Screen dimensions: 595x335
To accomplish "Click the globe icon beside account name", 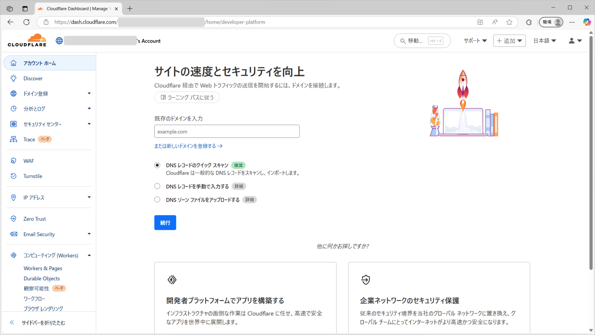I will click(x=59, y=41).
